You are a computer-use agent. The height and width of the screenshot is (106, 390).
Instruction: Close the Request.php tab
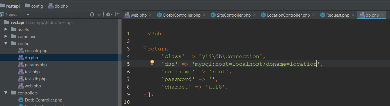click(x=353, y=15)
